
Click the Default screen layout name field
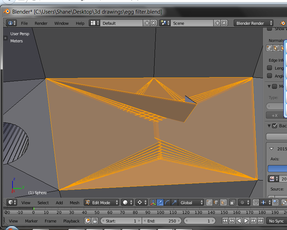point(121,23)
